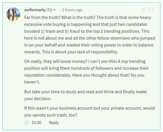Open the '2 hours ago' permalink

[x=72, y=10]
